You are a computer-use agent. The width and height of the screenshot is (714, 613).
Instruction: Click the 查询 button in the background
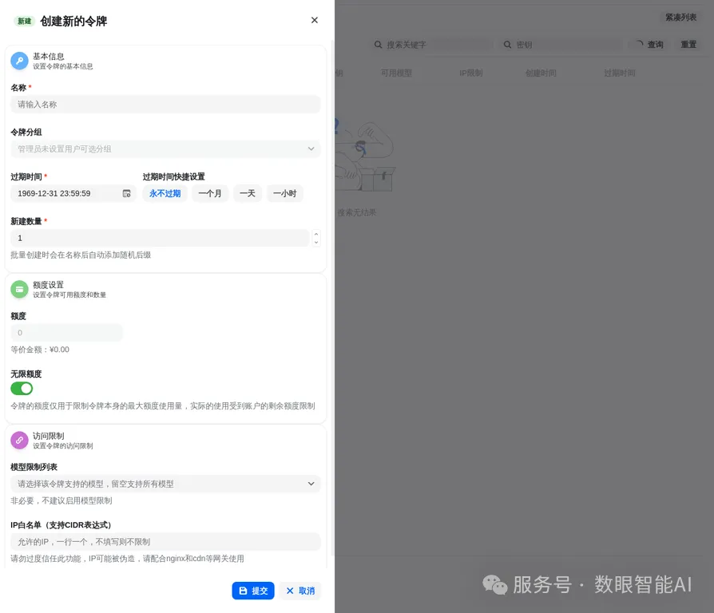coord(649,45)
